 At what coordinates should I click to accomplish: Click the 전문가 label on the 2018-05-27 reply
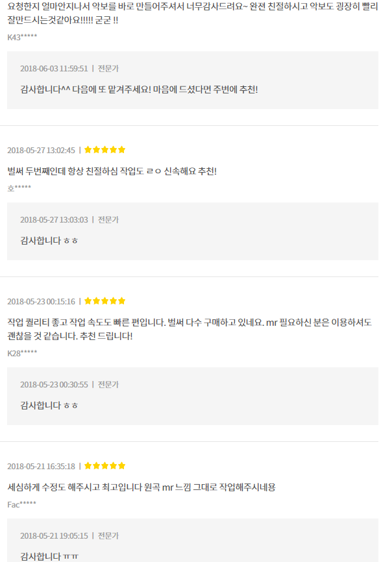point(108,220)
